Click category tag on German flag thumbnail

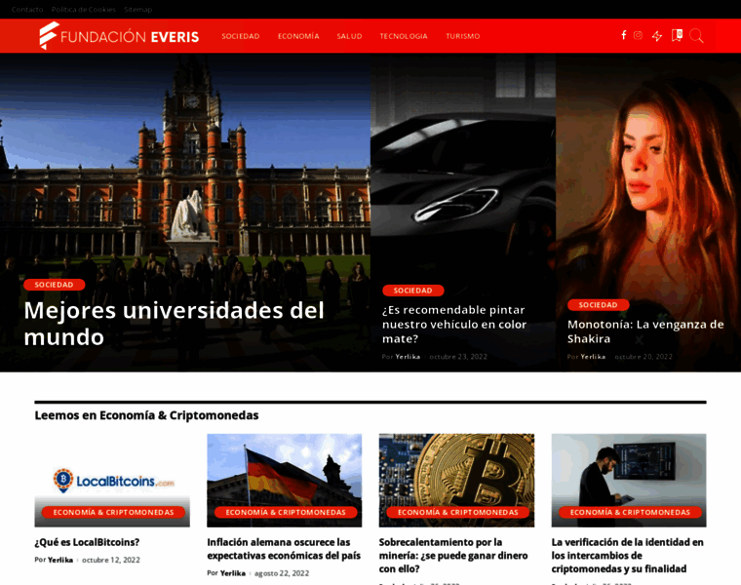point(286,512)
